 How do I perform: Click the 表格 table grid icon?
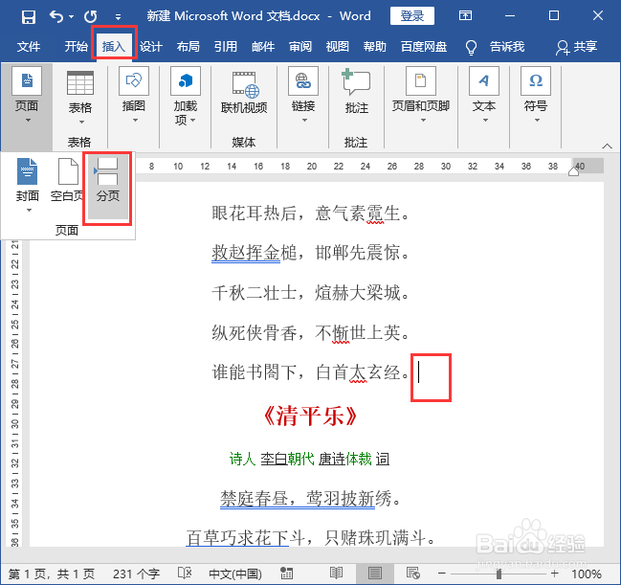click(80, 83)
